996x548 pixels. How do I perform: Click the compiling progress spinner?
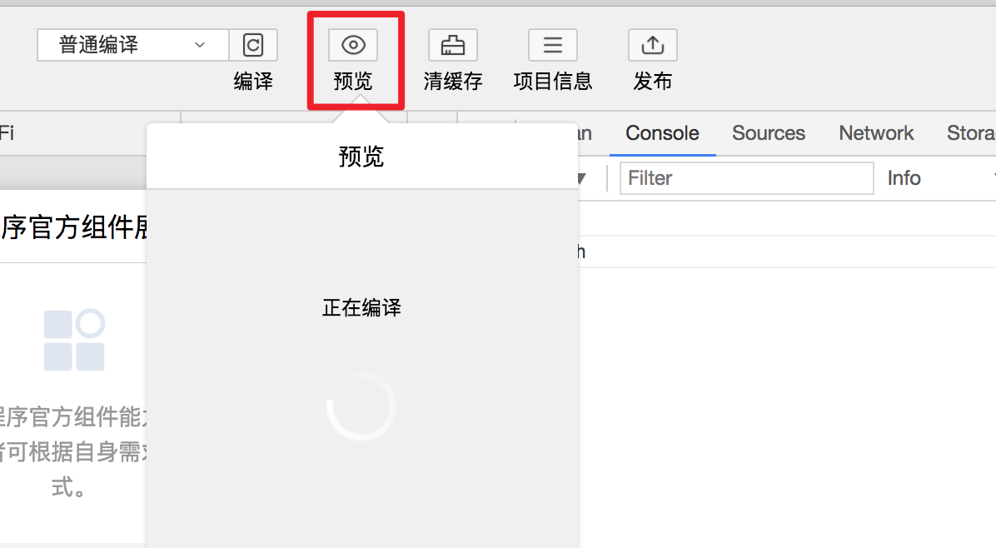[x=361, y=406]
